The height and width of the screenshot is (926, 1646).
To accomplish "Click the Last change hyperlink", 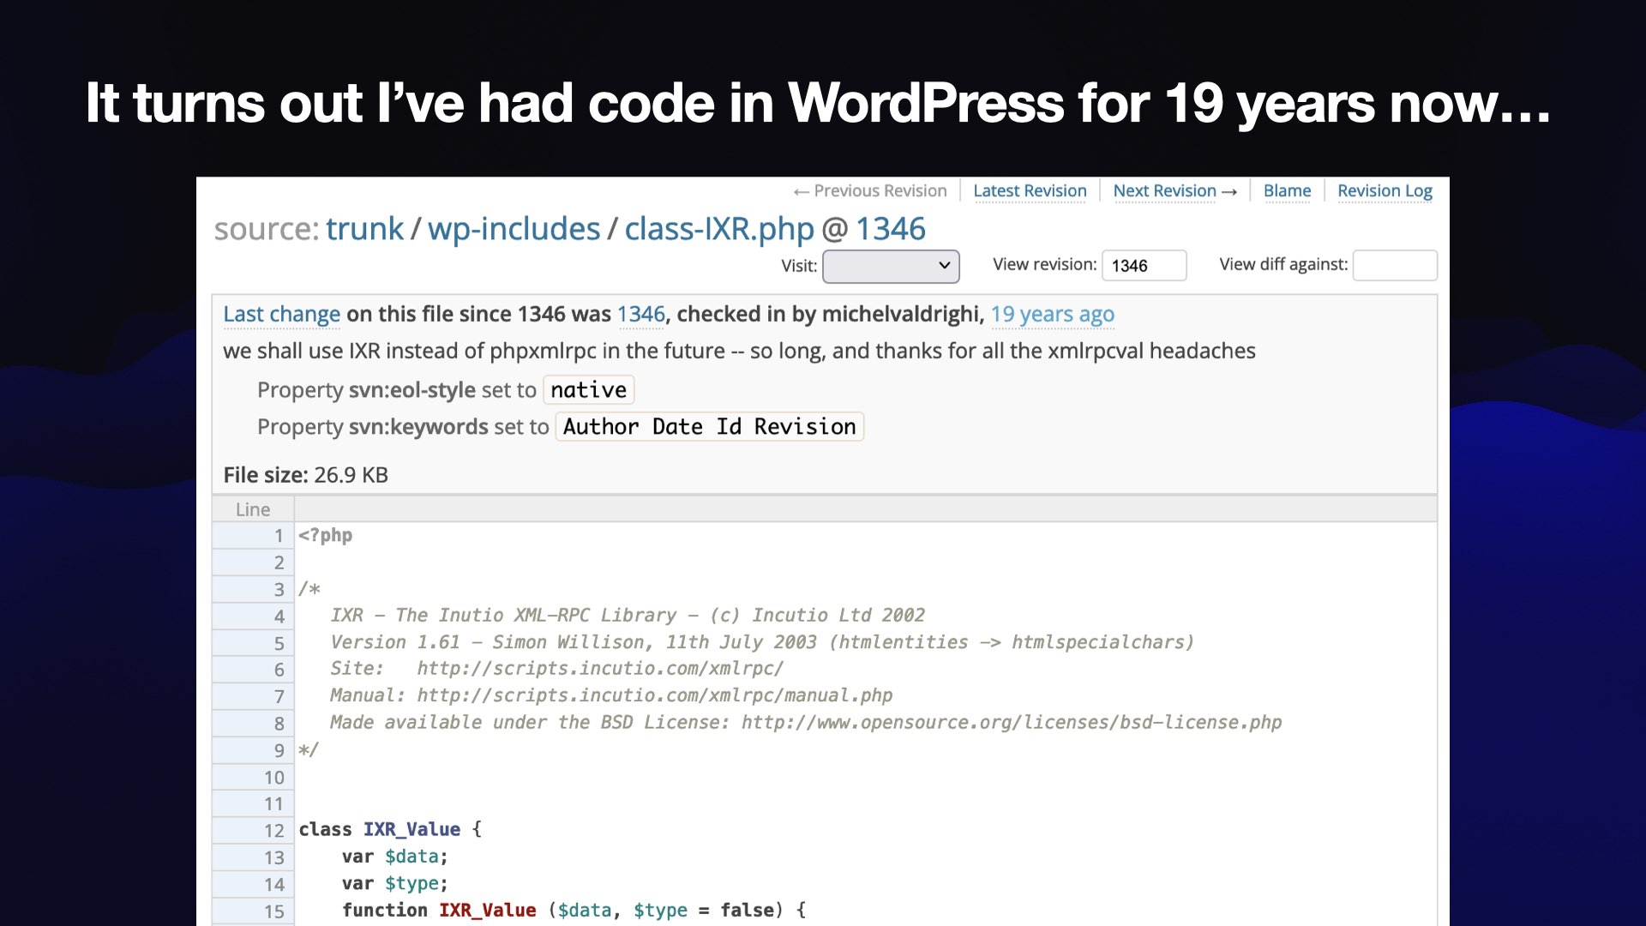I will click(x=280, y=315).
